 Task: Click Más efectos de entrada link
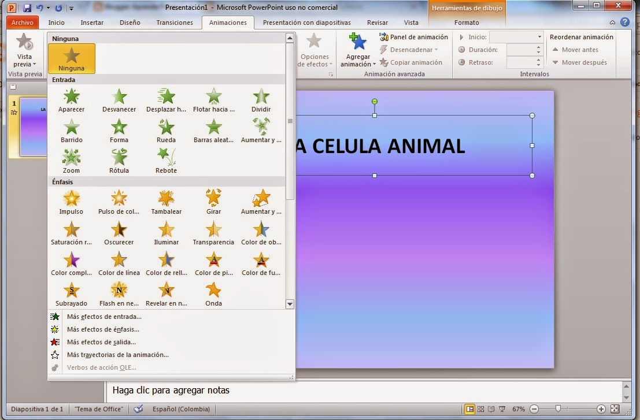coord(105,317)
